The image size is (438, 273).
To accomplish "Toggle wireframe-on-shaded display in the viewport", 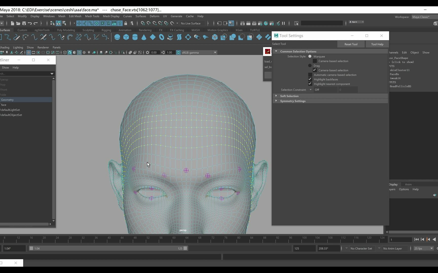I will (x=79, y=52).
